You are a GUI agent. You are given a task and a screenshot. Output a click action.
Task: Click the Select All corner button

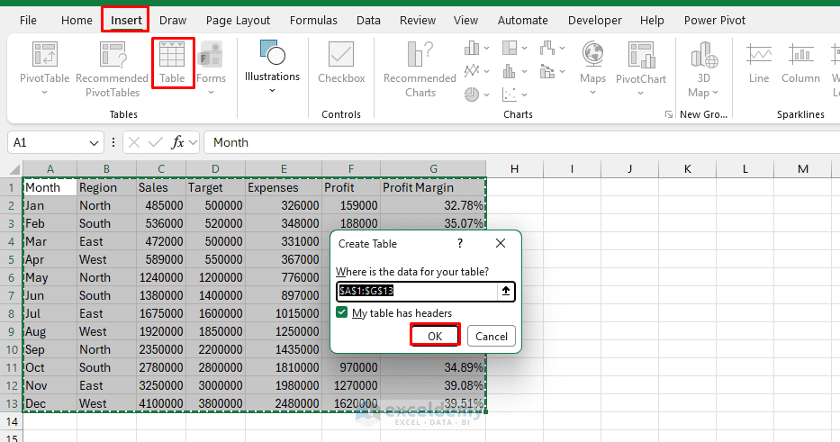point(15,169)
